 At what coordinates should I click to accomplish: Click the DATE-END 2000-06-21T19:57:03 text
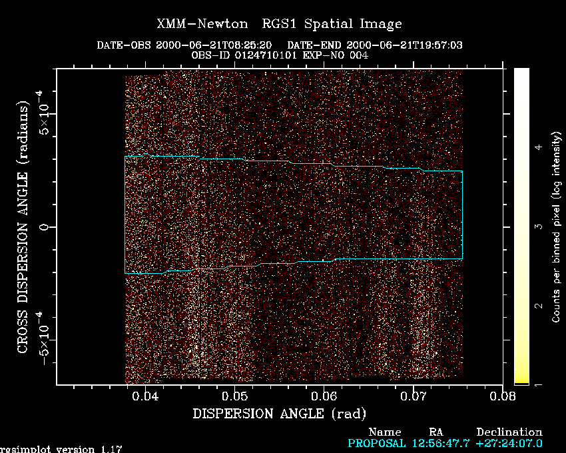click(x=375, y=45)
